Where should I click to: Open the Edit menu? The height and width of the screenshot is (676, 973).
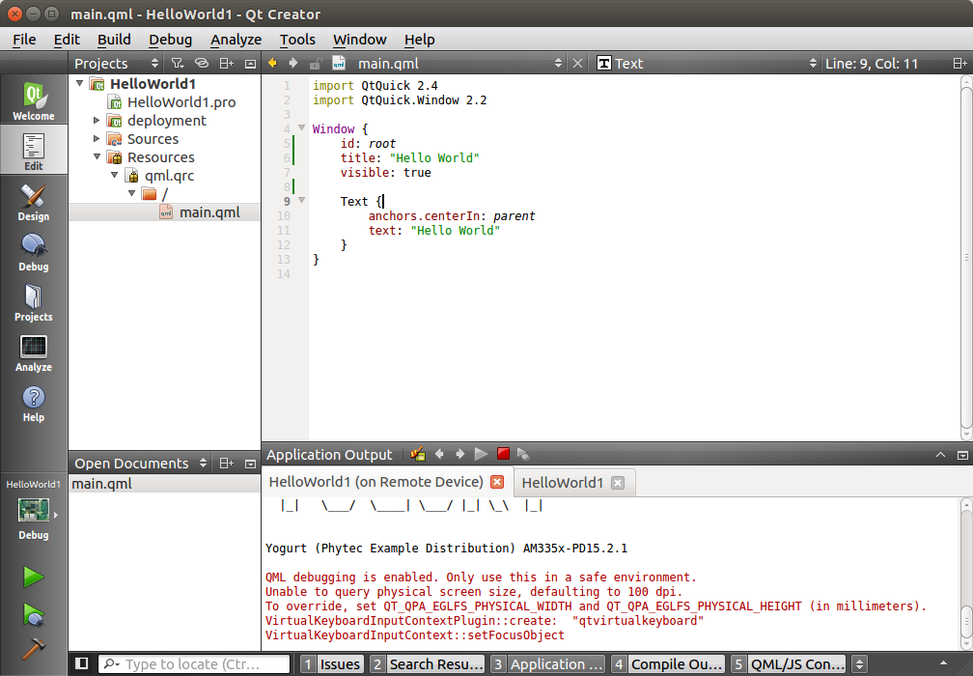tap(67, 39)
